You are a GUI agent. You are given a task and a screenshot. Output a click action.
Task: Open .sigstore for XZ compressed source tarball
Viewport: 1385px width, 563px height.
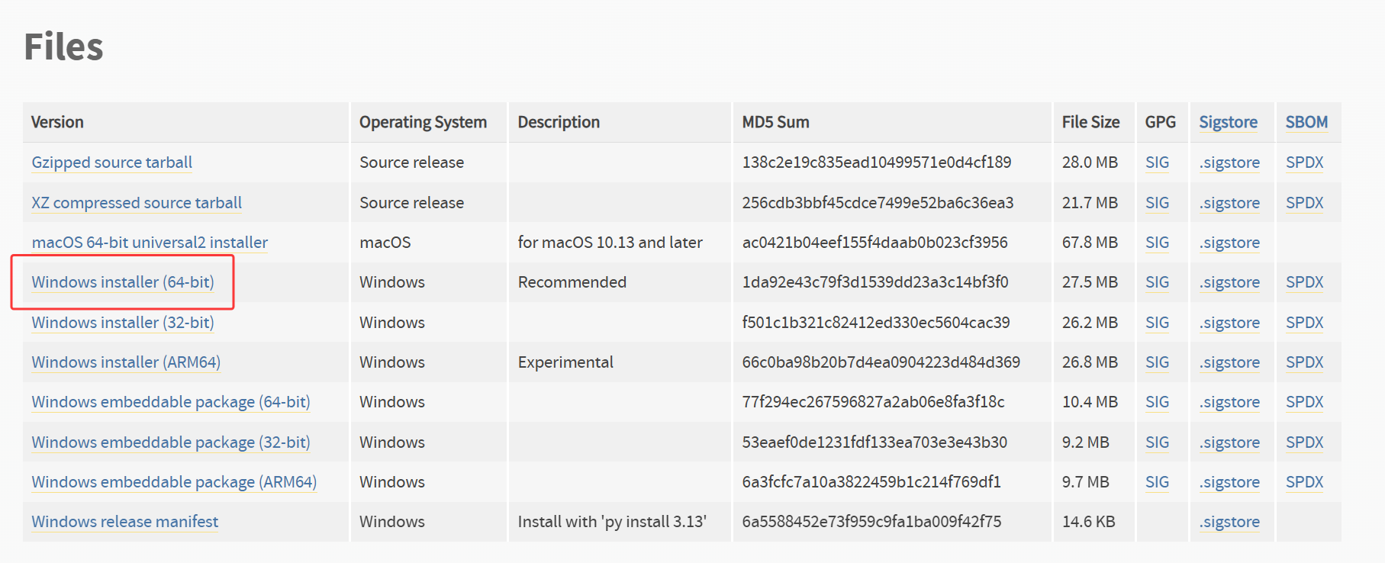pyautogui.click(x=1229, y=203)
